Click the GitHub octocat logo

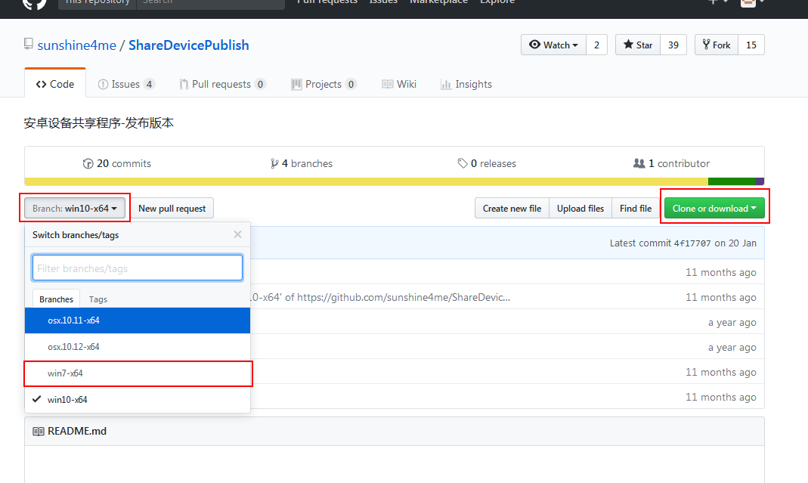(x=35, y=3)
